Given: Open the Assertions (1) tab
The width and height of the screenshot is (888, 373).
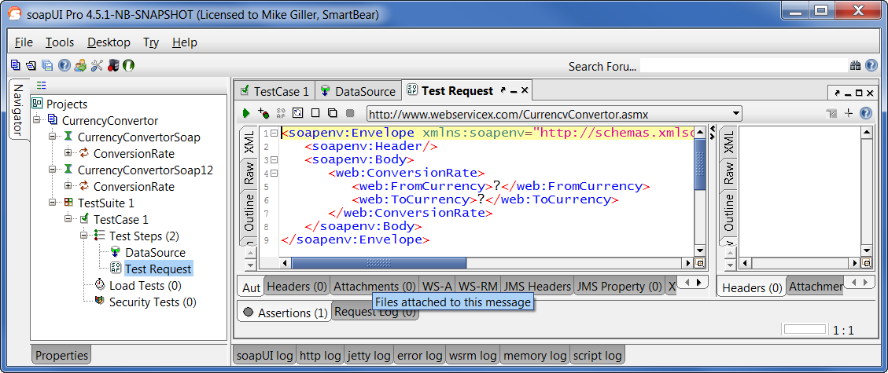Looking at the screenshot, I should 285,313.
